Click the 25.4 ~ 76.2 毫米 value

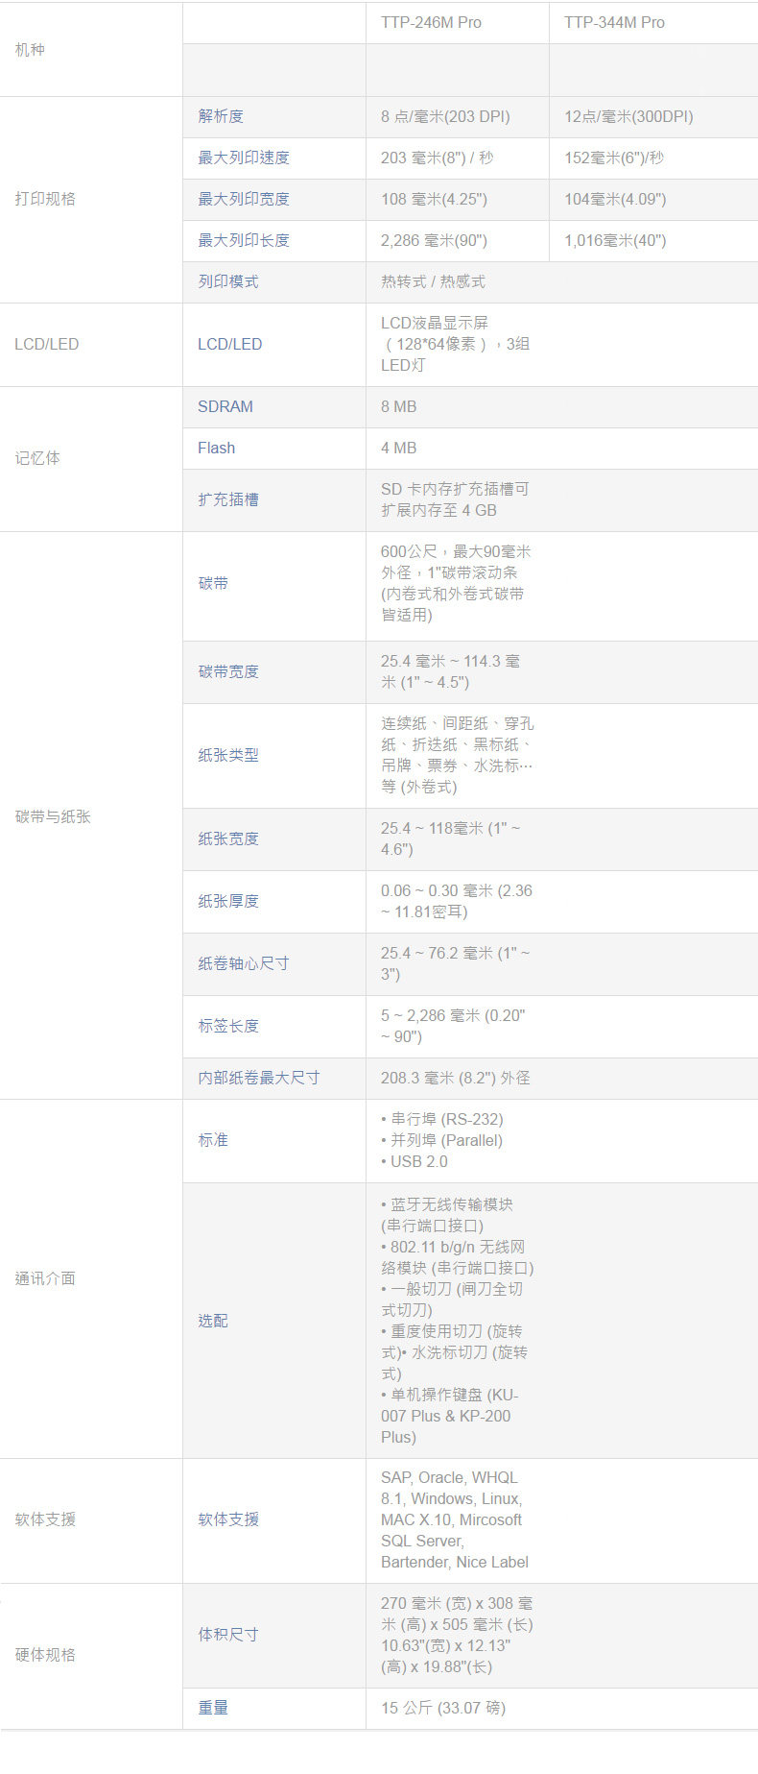(456, 963)
